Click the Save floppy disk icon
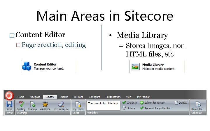 (9, 104)
